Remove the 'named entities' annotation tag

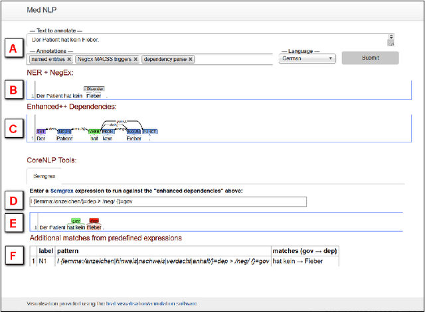(69, 59)
